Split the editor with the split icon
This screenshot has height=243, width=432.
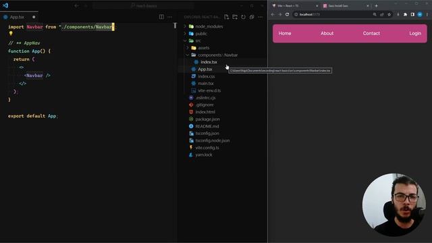click(x=161, y=17)
